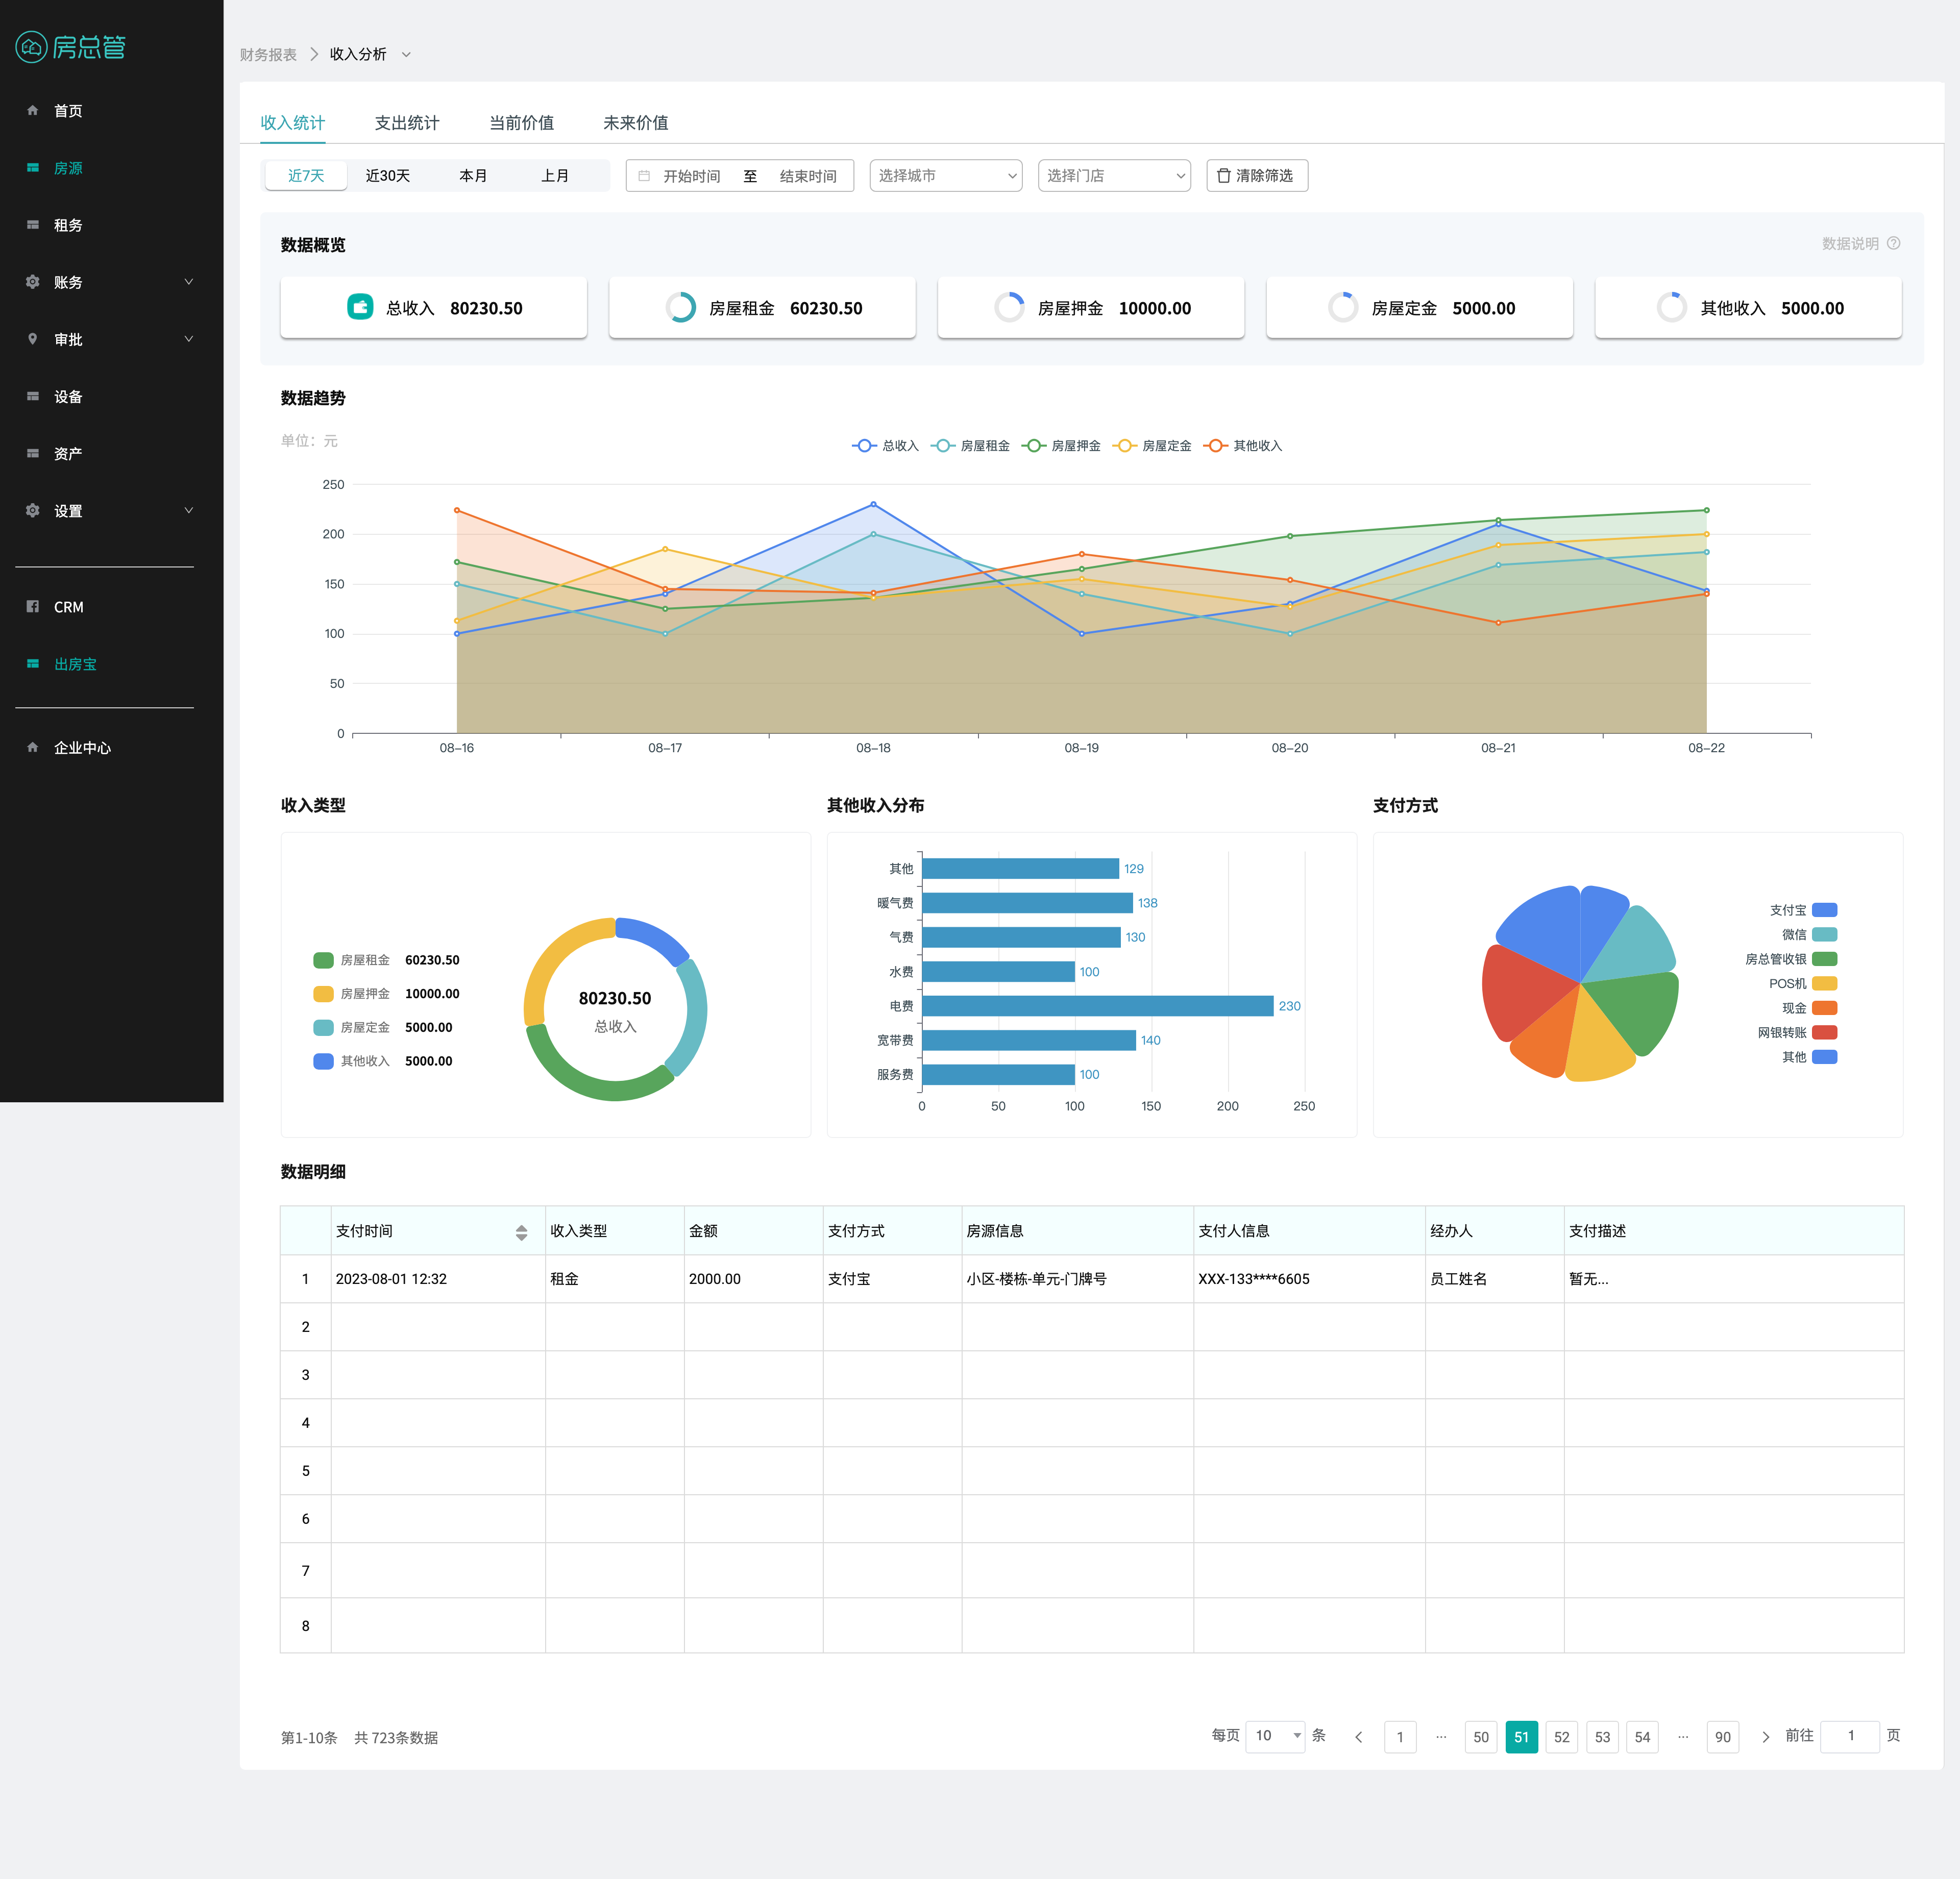Screen dimensions: 1960x1879
Task: Sort table by 支付时间 arrows
Action: (x=521, y=1232)
